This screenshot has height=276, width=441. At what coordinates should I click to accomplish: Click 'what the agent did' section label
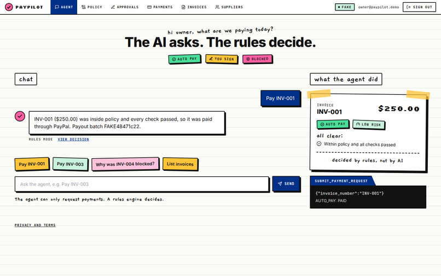pos(346,79)
